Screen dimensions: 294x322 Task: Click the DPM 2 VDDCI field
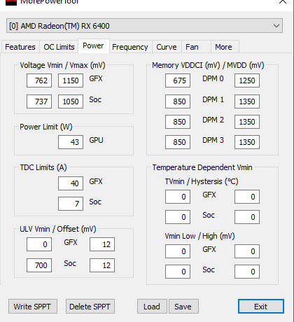point(178,122)
